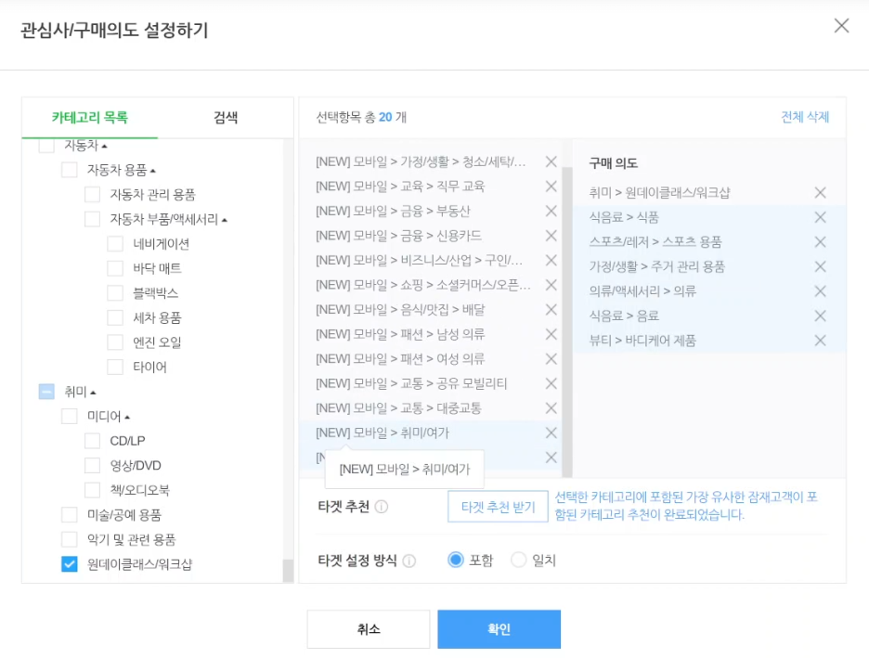
Task: Remove 가정/생활 > 주거 관리 용품 intent
Action: click(x=820, y=266)
